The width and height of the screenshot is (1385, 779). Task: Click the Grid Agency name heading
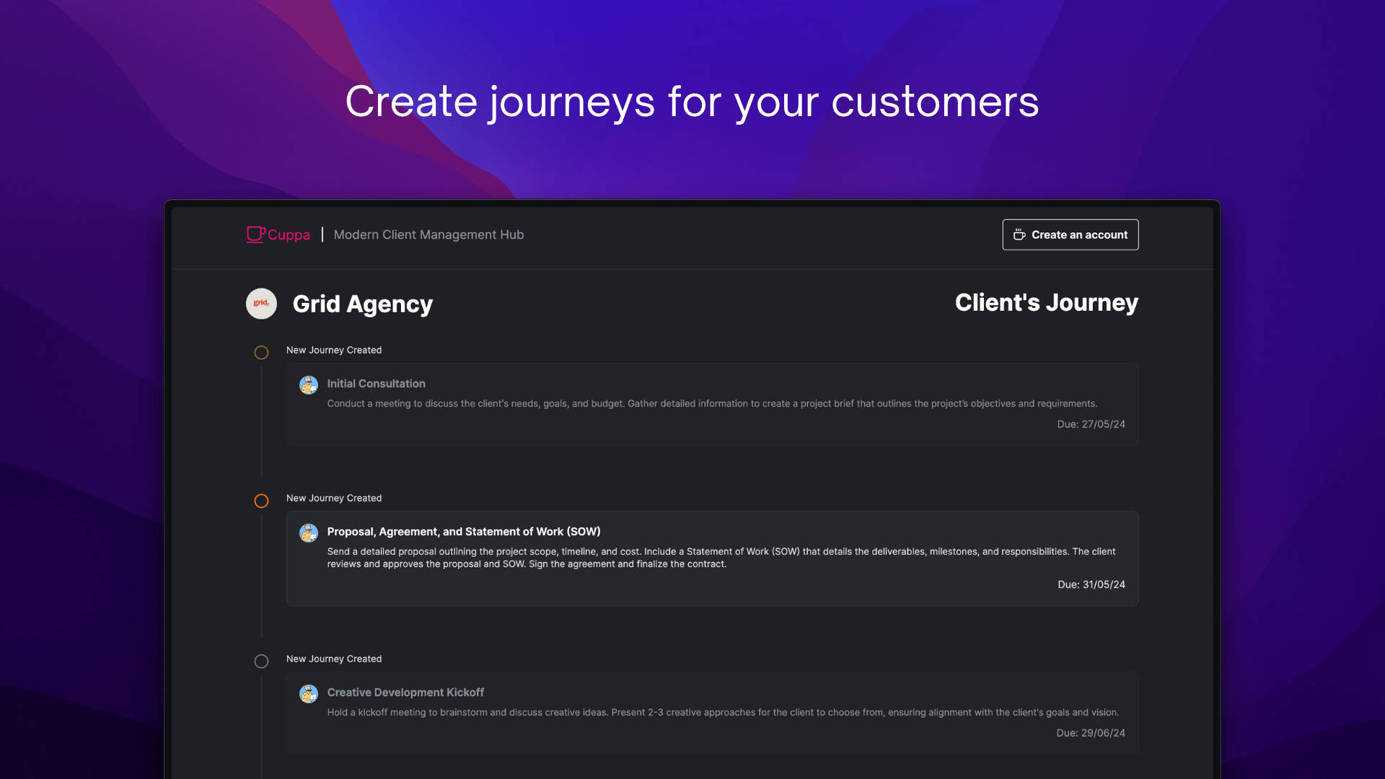coord(362,304)
